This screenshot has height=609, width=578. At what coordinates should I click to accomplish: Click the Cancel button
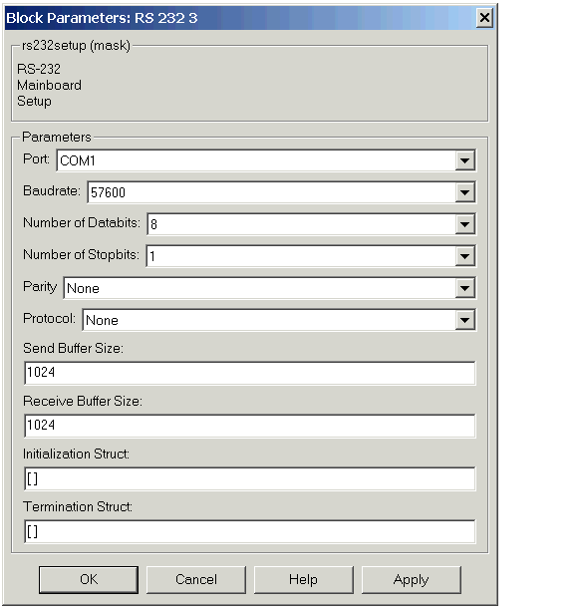196,579
